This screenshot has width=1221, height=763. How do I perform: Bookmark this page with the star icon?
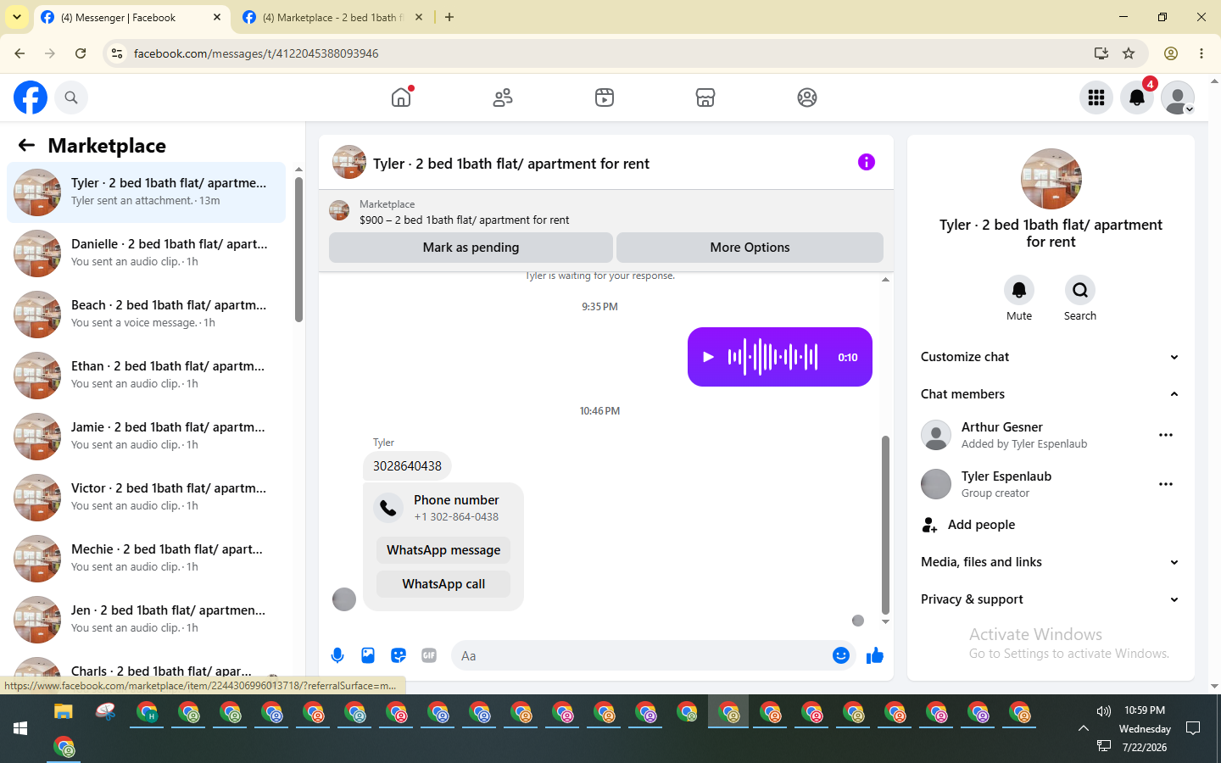pos(1129,53)
